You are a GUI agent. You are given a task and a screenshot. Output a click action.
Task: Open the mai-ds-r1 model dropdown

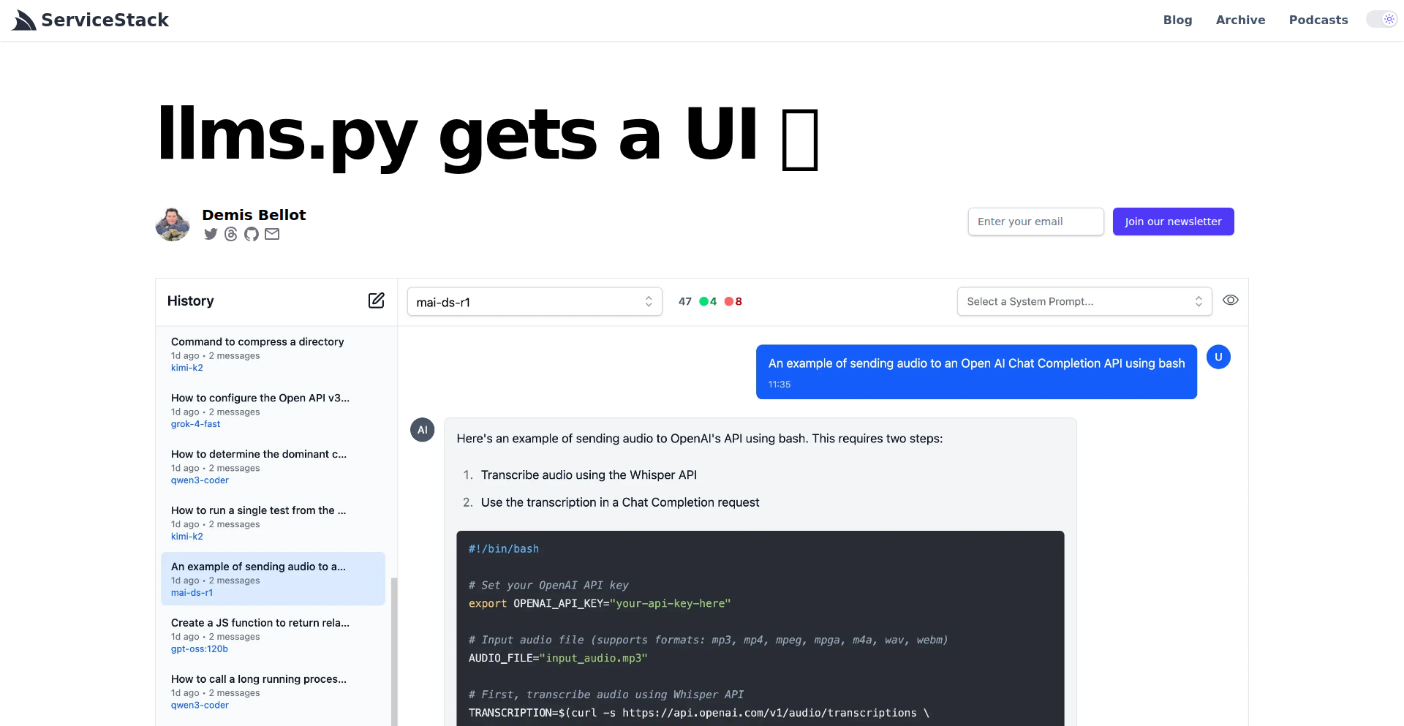(x=535, y=302)
